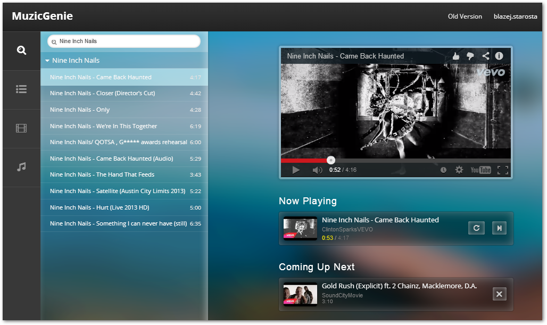Select Nine Inch Nails - Only result

124,110
